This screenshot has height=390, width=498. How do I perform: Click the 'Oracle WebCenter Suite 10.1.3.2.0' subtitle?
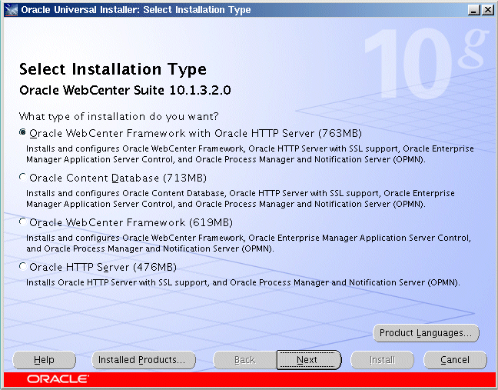125,90
